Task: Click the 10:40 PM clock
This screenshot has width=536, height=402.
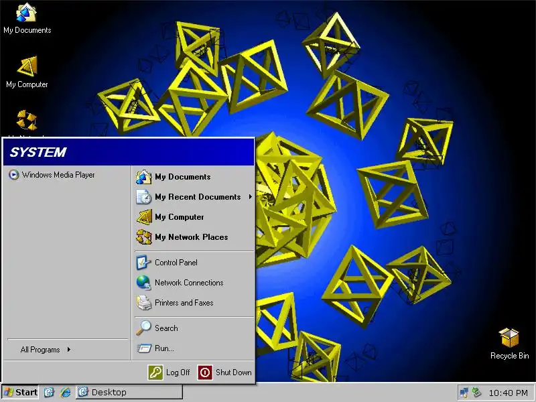Action: click(508, 393)
